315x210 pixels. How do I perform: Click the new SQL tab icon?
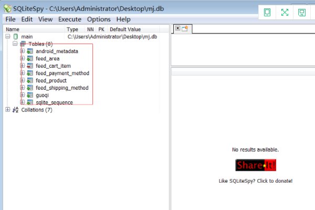(x=185, y=29)
